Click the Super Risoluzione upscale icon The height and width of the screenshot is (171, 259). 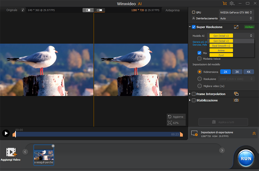pos(236,27)
